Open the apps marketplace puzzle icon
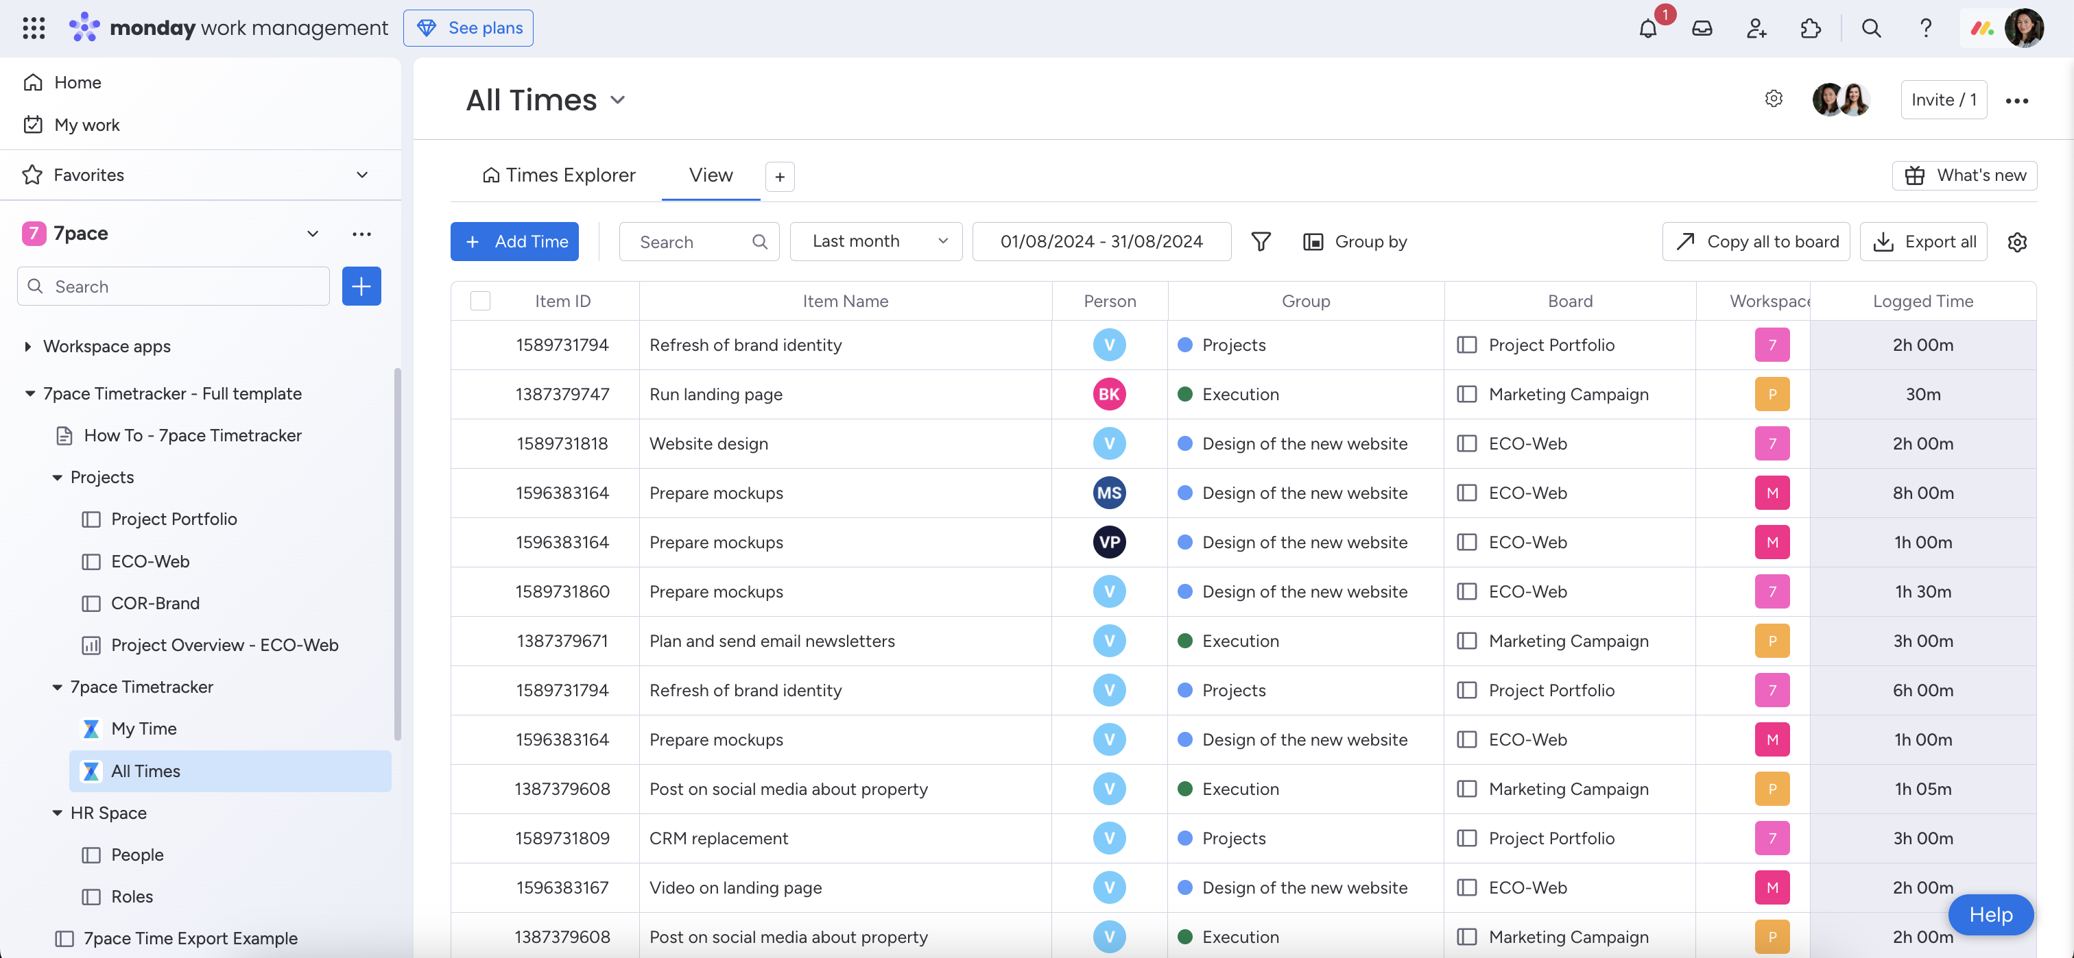The width and height of the screenshot is (2074, 958). pos(1811,28)
